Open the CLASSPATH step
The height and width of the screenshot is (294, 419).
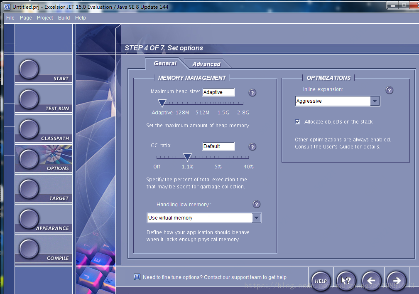[x=29, y=129]
